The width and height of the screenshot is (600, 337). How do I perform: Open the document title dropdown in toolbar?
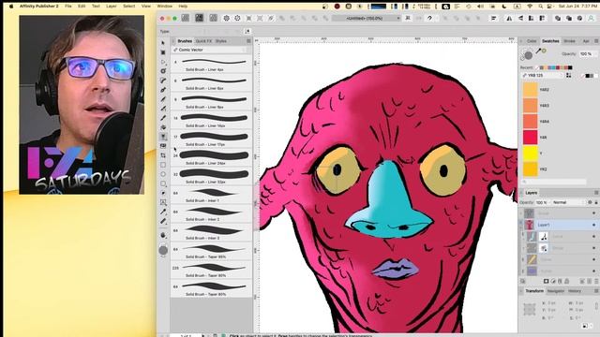(x=367, y=18)
